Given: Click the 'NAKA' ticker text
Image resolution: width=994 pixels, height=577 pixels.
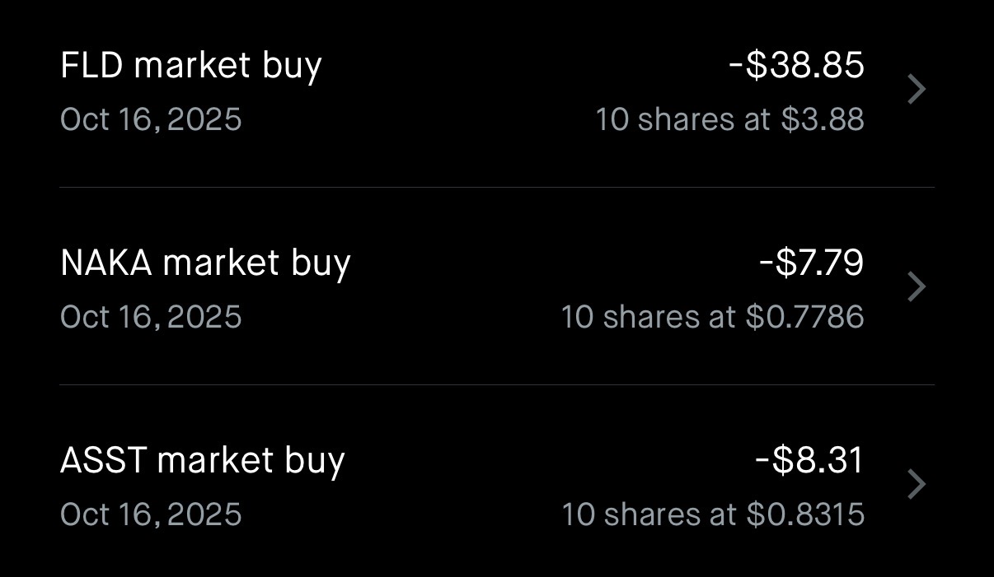Looking at the screenshot, I should (106, 263).
